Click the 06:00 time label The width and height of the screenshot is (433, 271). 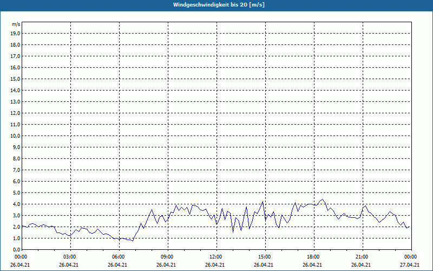click(119, 257)
